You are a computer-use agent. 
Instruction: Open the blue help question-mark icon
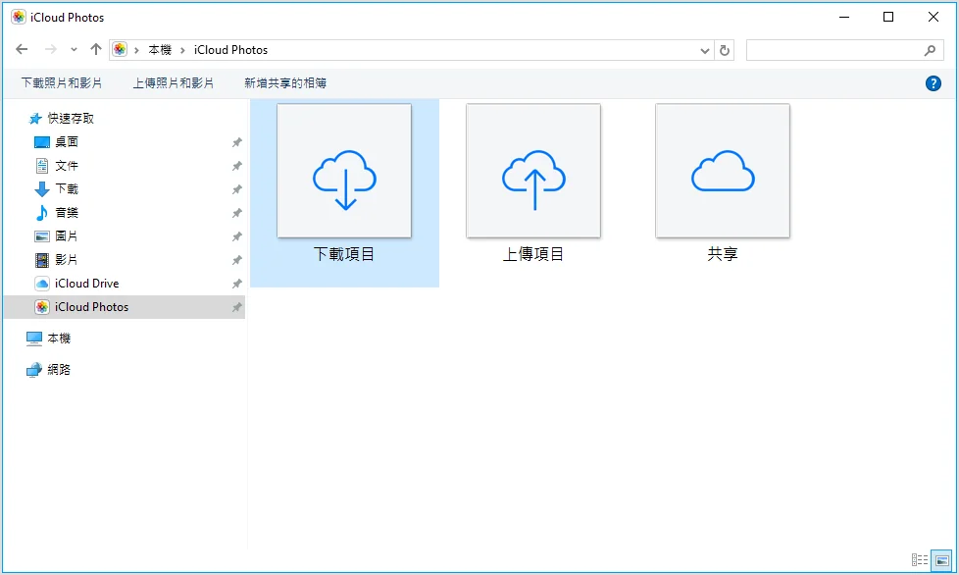[x=933, y=83]
